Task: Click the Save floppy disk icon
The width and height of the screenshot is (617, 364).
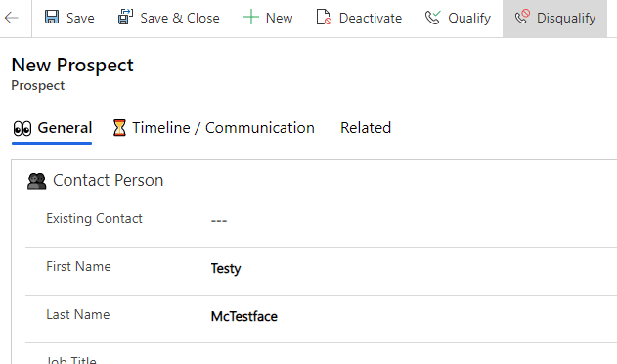Action: (x=52, y=18)
